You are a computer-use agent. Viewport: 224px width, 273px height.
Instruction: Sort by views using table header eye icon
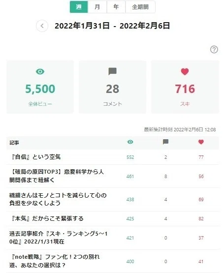[x=130, y=142]
